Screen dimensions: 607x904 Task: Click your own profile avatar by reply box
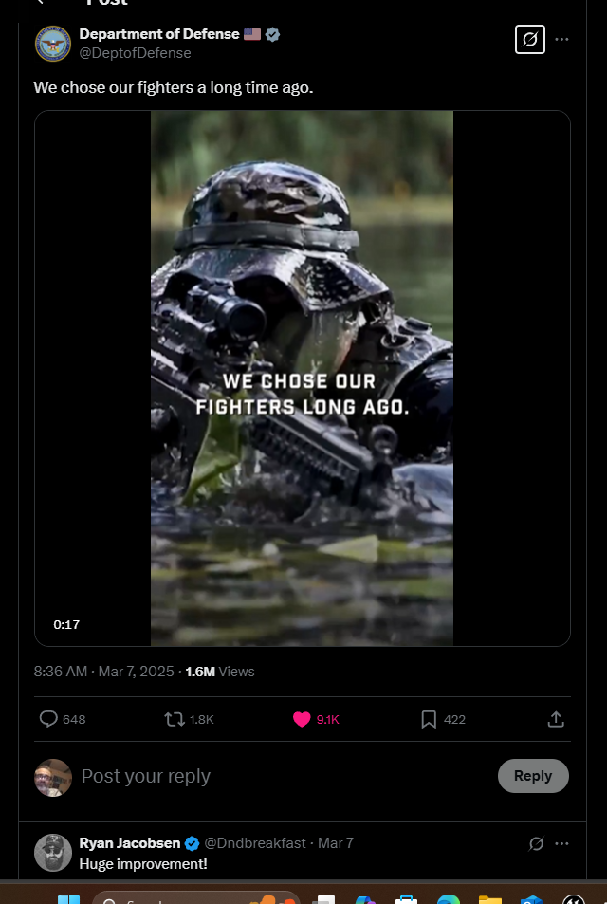(x=53, y=777)
